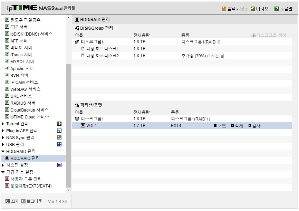Click the 탐색기모드 yellow icon

click(224, 9)
